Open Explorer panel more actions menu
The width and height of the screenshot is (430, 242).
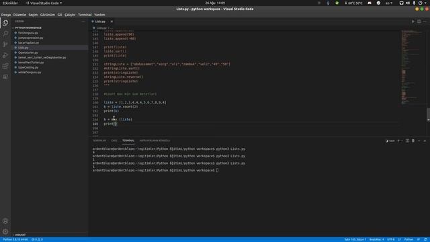[x=83, y=22]
